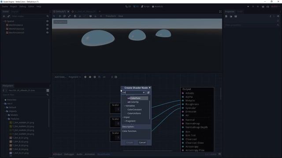Toggle snap in the shader graph

coord(99,77)
